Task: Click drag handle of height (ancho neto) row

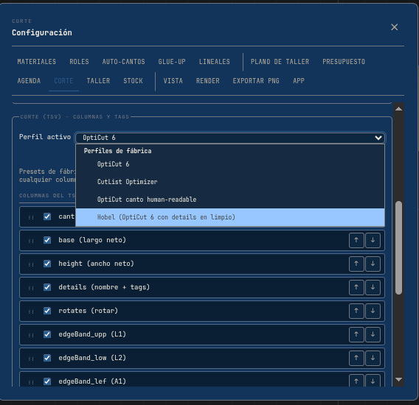Action: coord(31,264)
